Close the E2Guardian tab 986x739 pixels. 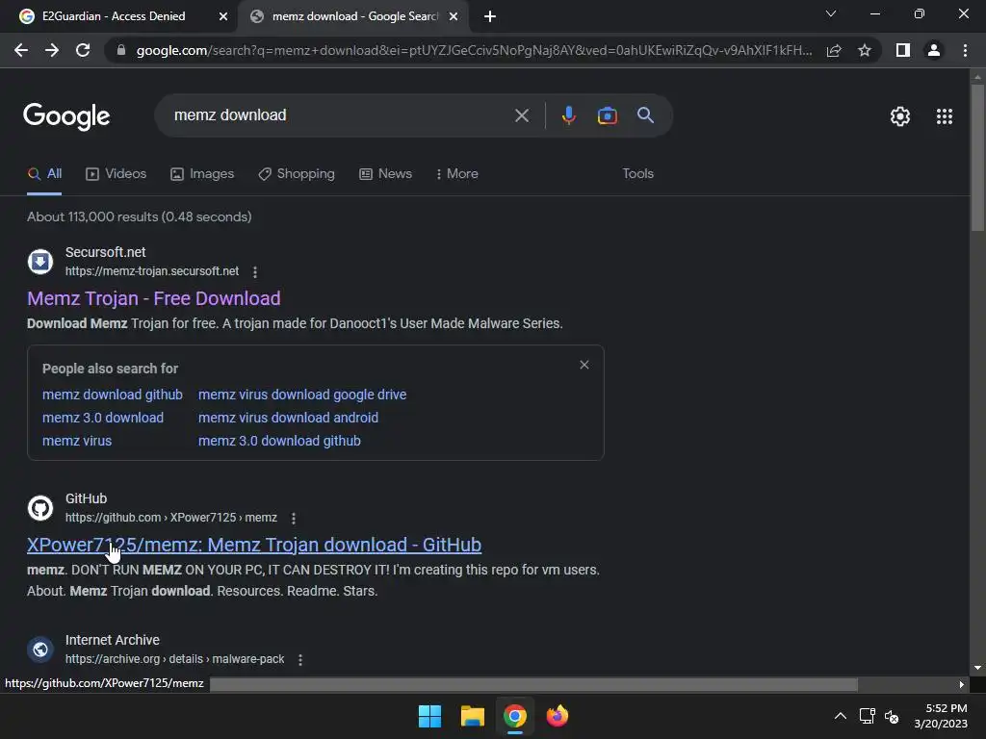click(x=223, y=17)
